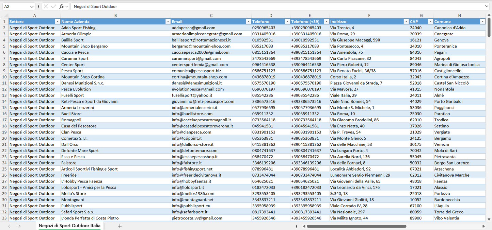Select cell Reti-Pesca e Sport da Giovanni
The height and width of the screenshot is (230, 492).
[115, 101]
